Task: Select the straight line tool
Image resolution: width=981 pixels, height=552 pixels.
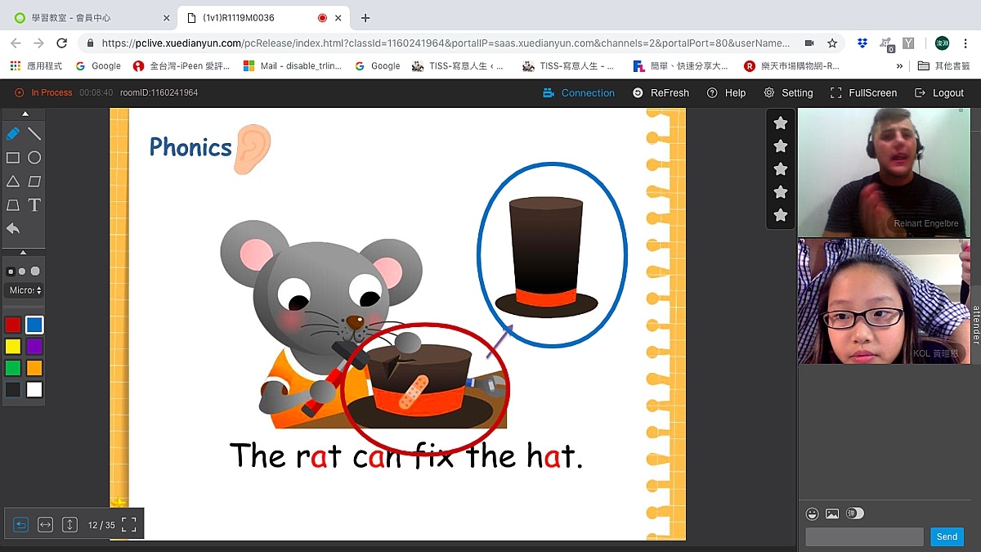Action: (34, 134)
